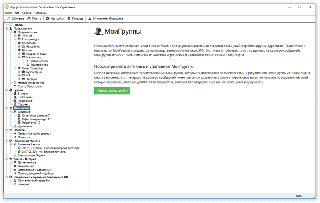Viewport: 320px width, 203px height.
Task: Select the Тестеры department
Action: tap(32, 79)
